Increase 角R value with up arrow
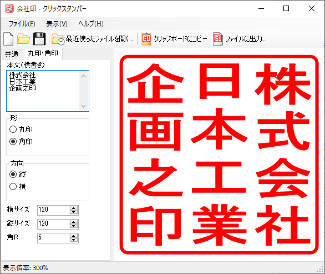Screen dimensions: 325x274 pos(74,236)
